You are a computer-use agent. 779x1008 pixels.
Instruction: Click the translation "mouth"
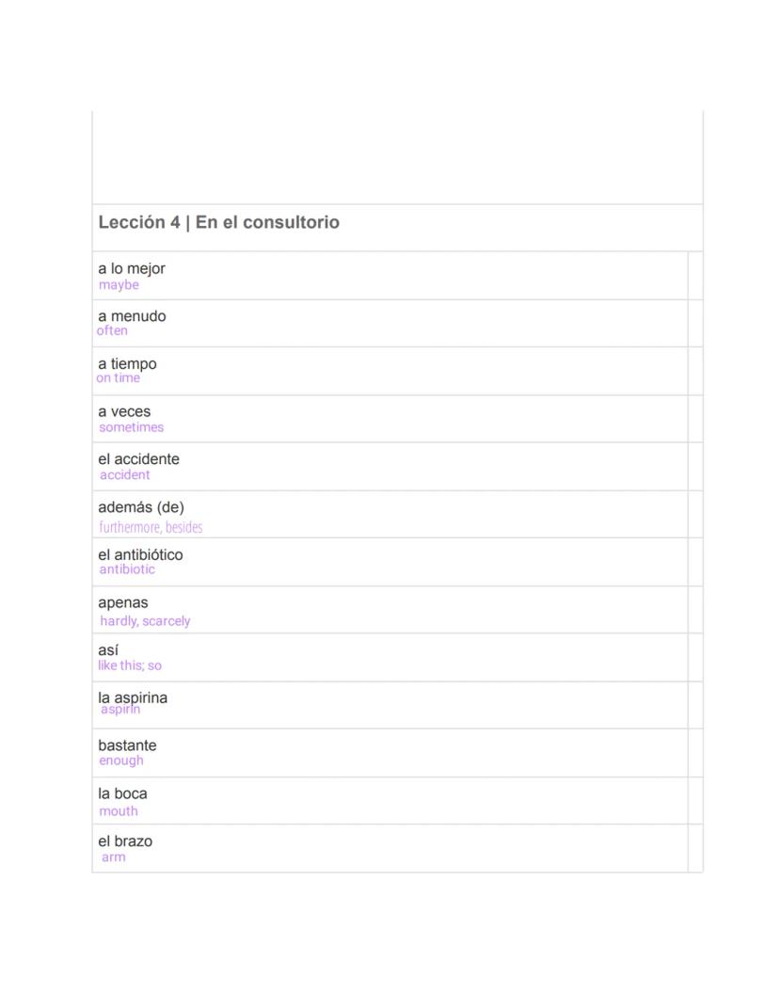(119, 811)
